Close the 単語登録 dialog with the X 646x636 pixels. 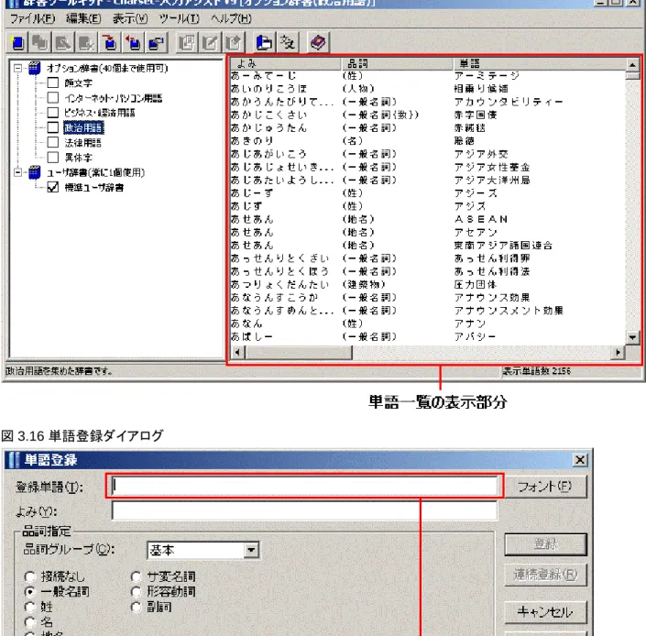[x=580, y=460]
